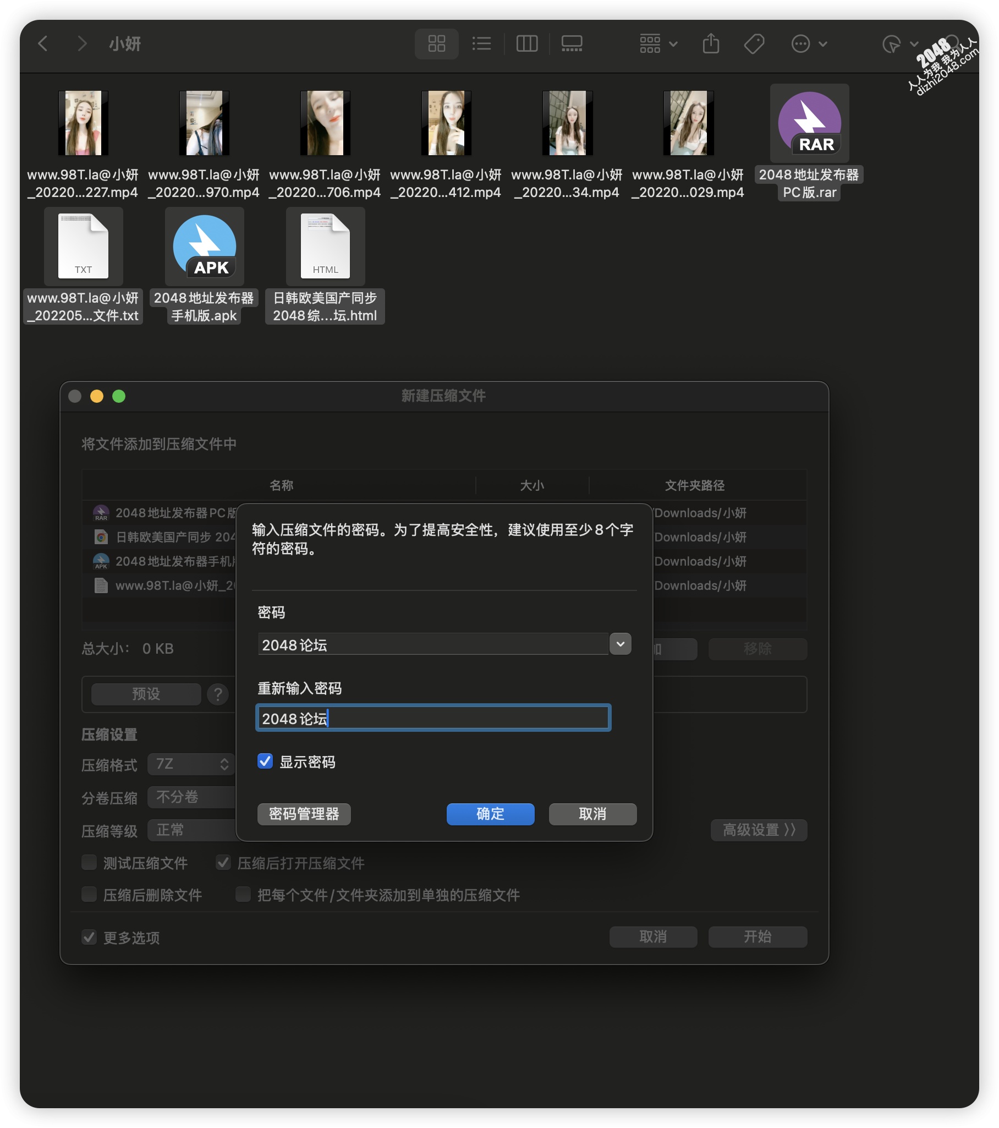Open the 2048地址发布器手机版.apk file icon
The image size is (999, 1128).
(x=204, y=246)
